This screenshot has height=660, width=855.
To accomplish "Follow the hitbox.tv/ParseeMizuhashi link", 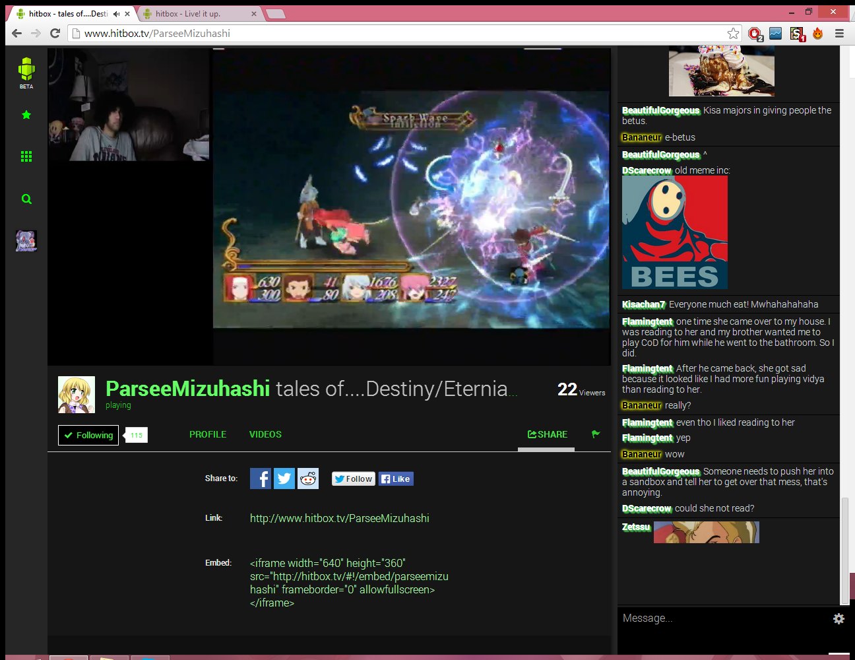I will pos(340,518).
